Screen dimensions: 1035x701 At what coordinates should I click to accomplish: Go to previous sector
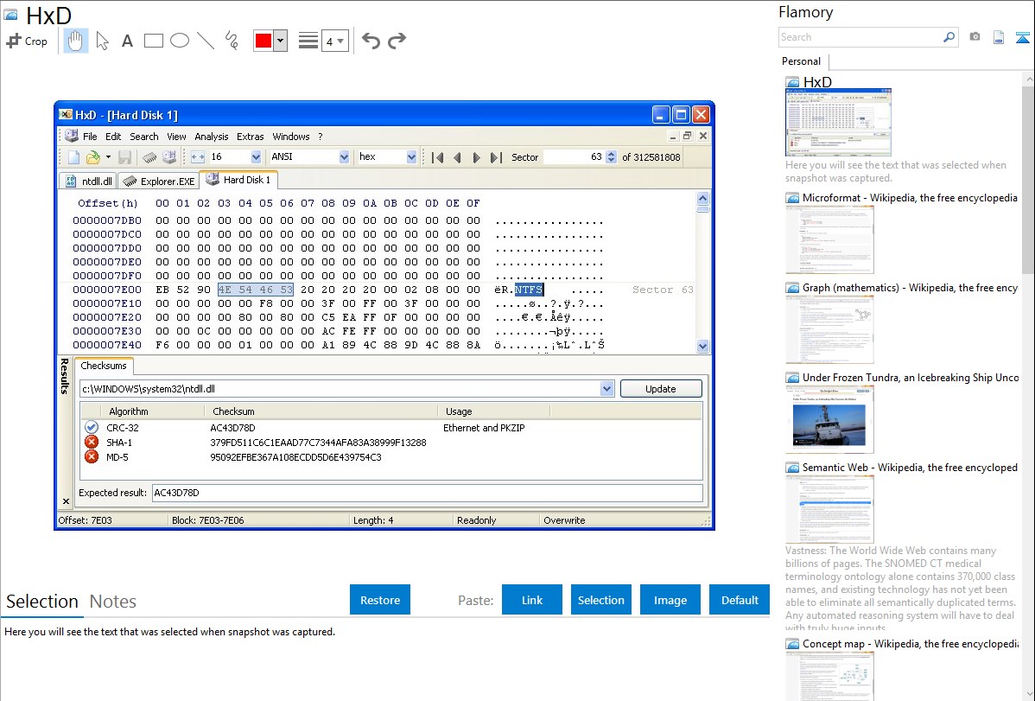[457, 157]
